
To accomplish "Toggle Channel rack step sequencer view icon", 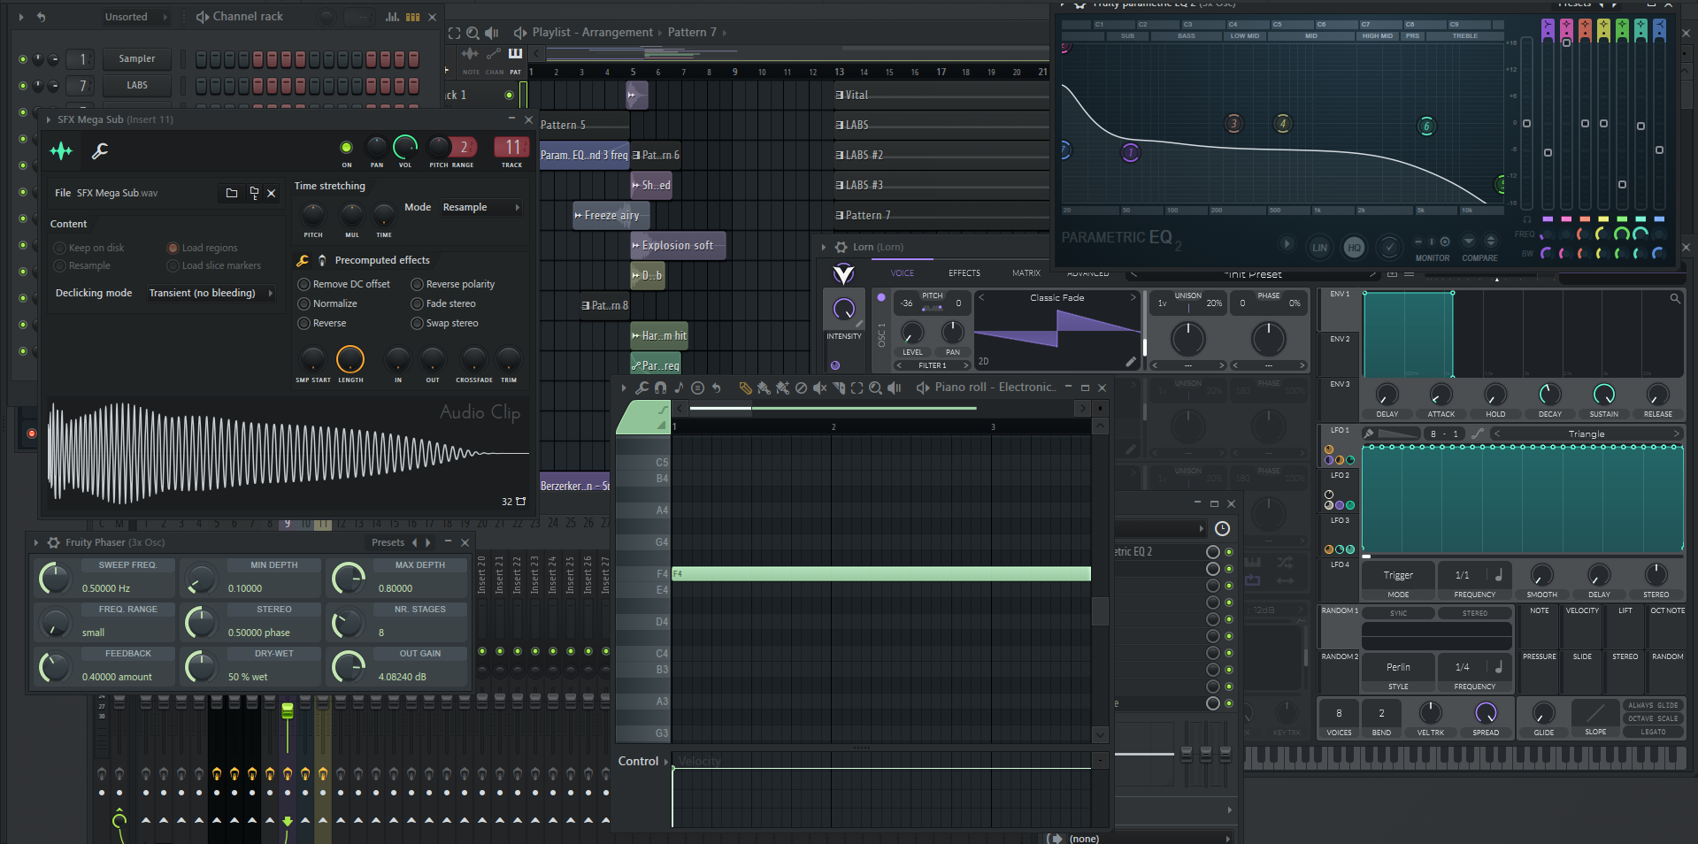I will 412,17.
